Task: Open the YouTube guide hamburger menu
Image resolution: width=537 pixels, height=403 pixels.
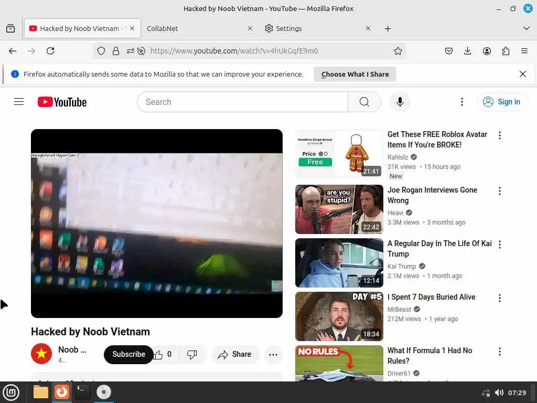Action: tap(19, 102)
